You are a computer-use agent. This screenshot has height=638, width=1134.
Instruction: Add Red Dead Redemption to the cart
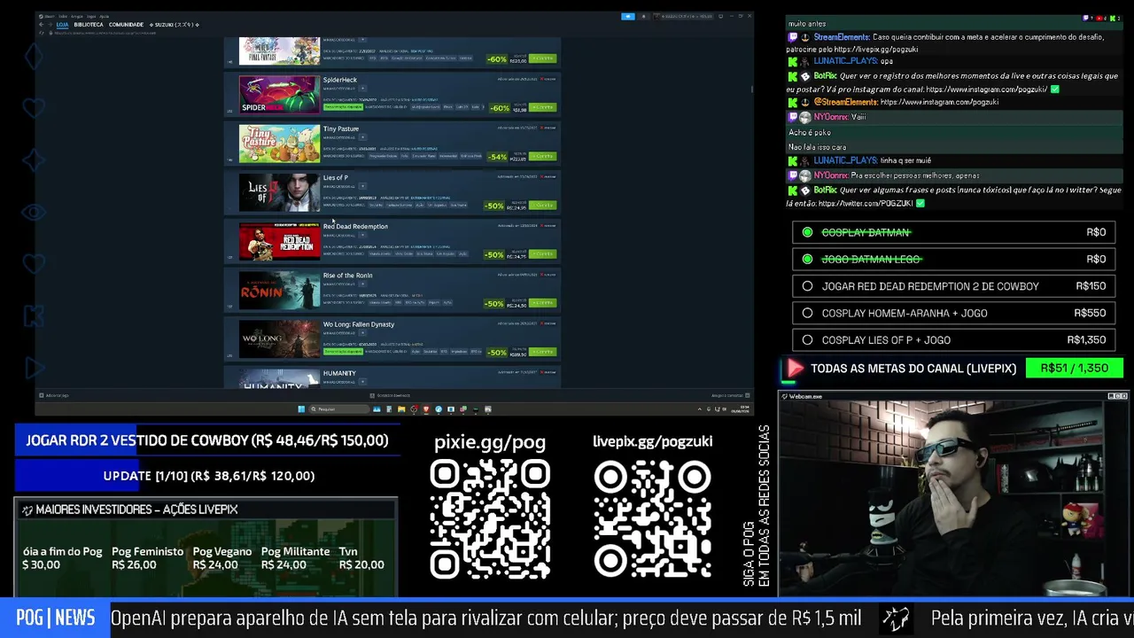(x=542, y=254)
